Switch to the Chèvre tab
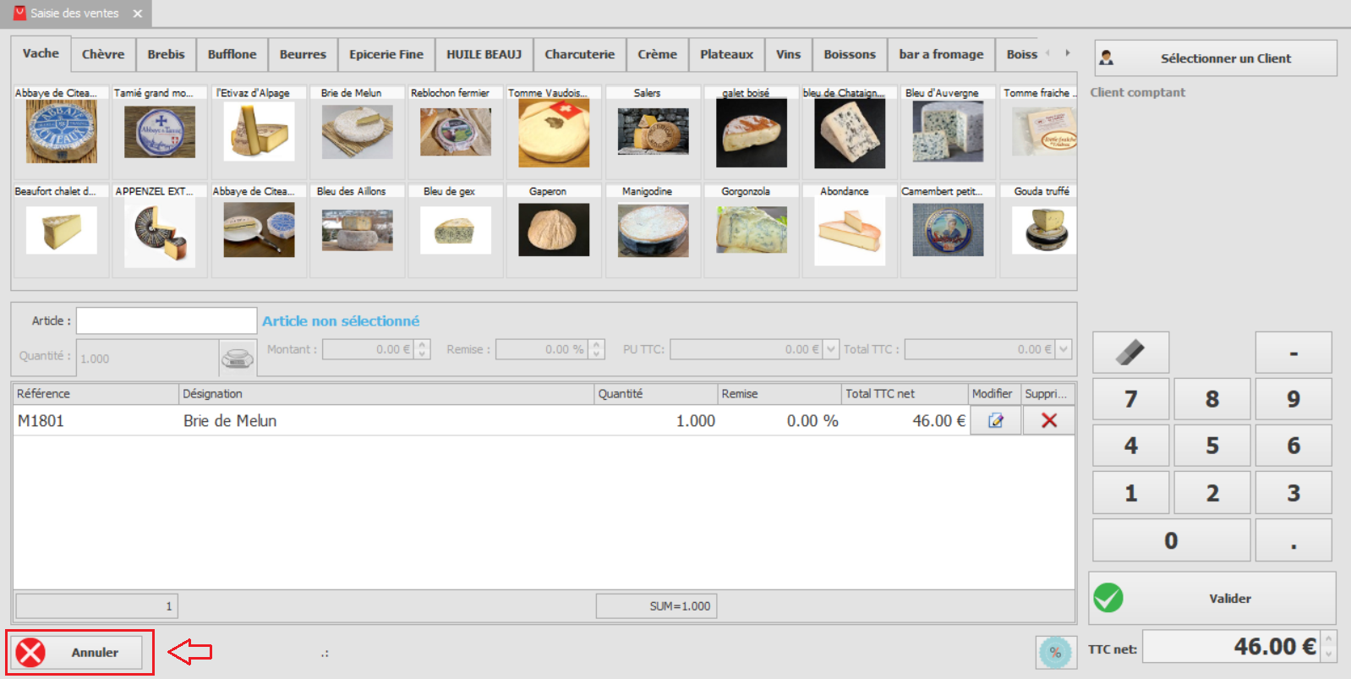 103,54
